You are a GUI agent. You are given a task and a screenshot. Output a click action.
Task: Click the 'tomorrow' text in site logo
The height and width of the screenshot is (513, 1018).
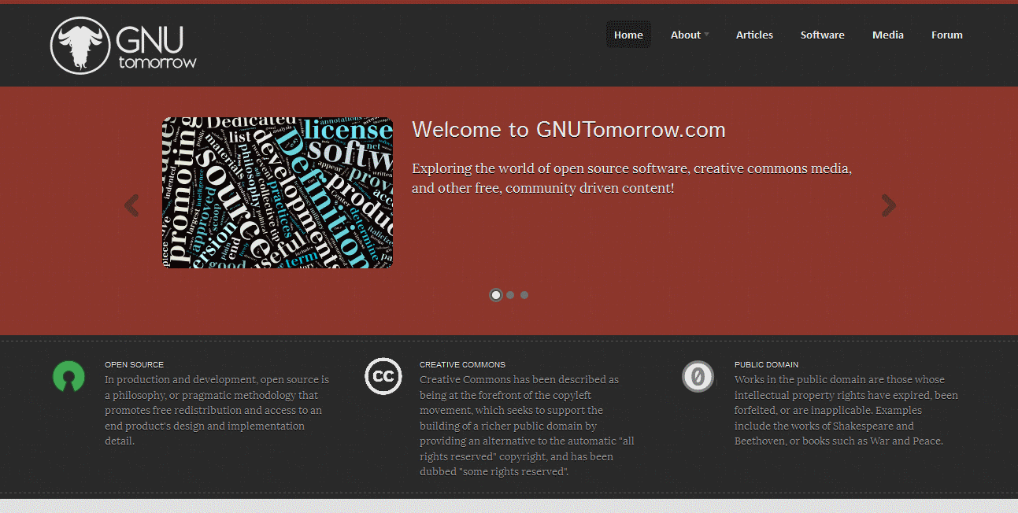click(x=157, y=61)
